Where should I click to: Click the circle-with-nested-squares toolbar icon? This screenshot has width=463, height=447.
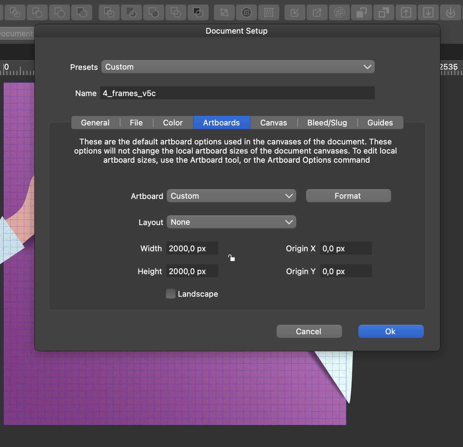(339, 13)
